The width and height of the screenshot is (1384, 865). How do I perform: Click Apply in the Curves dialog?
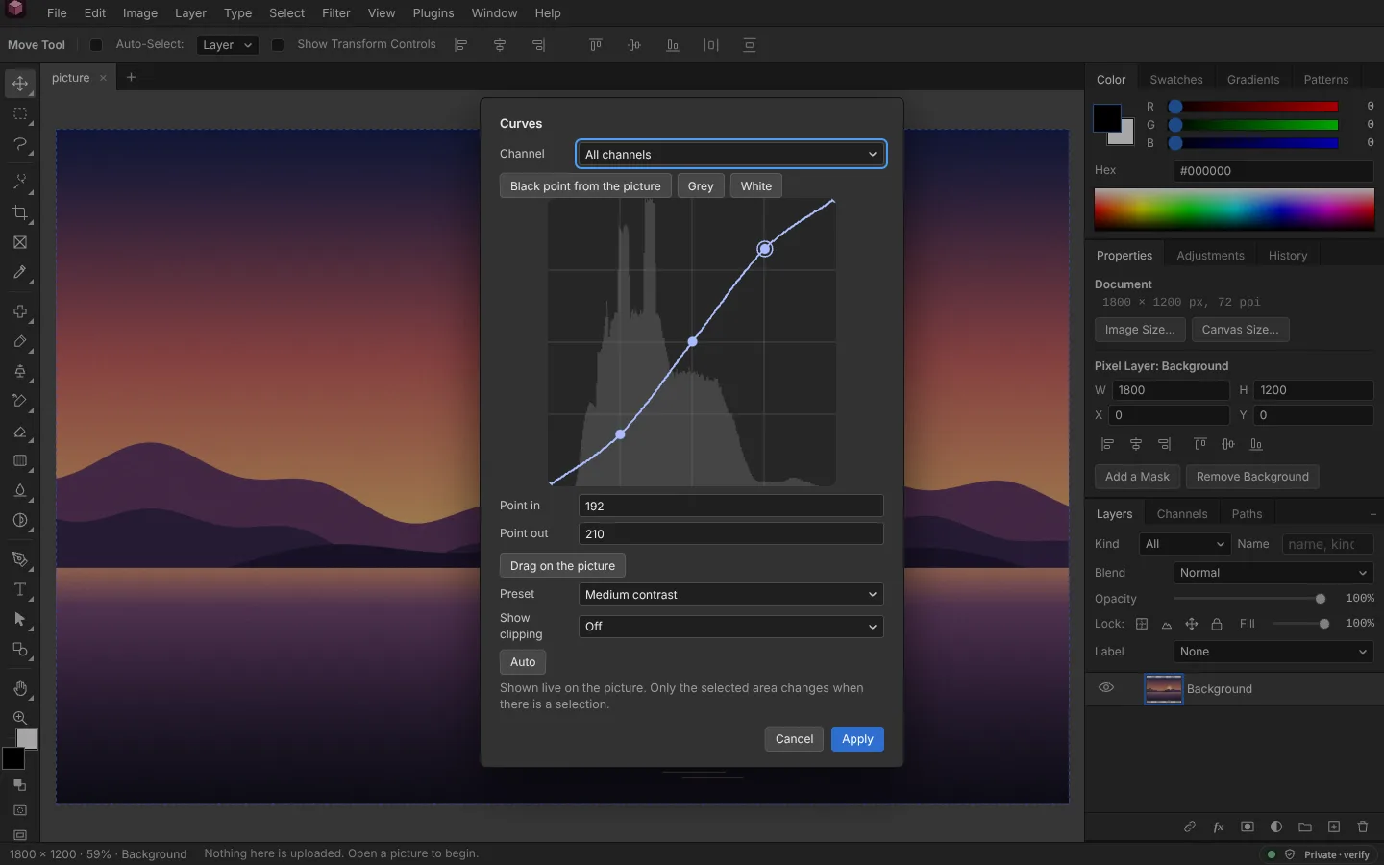(857, 739)
